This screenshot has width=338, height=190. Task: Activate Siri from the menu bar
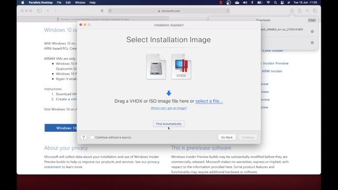tap(289, 3)
